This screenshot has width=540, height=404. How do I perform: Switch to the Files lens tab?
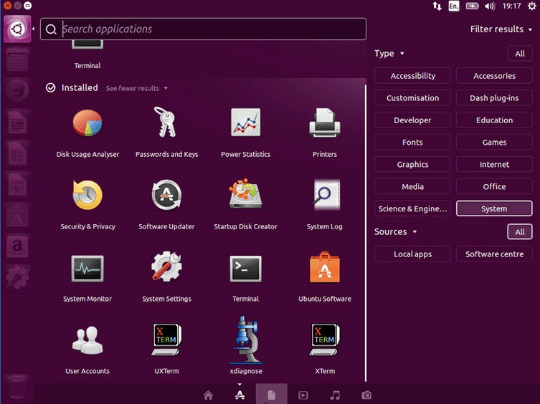coord(271,395)
